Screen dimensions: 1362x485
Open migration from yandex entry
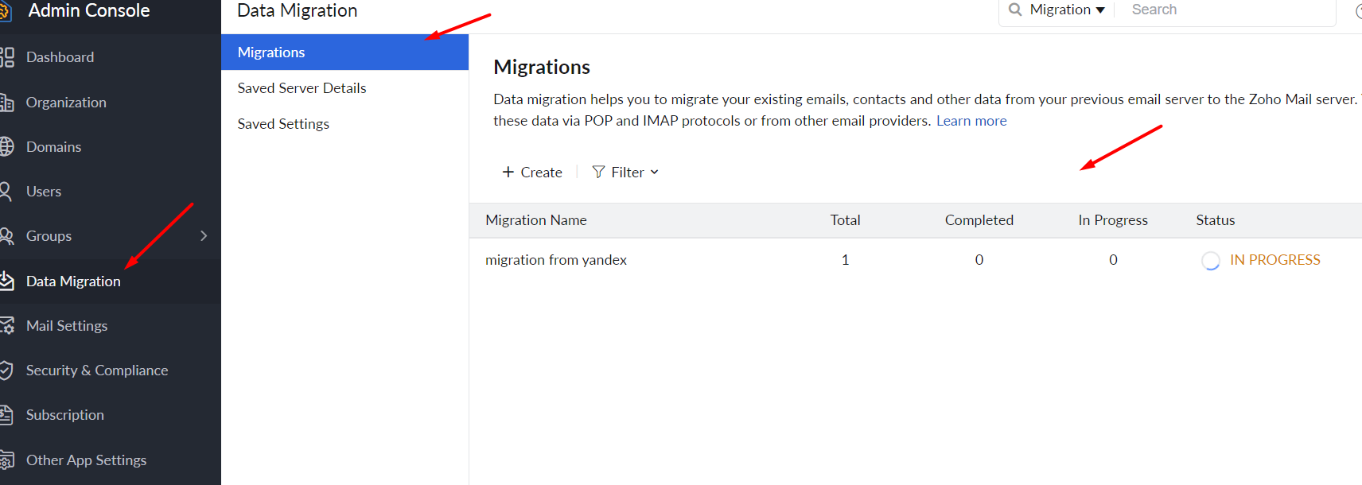[x=556, y=260]
